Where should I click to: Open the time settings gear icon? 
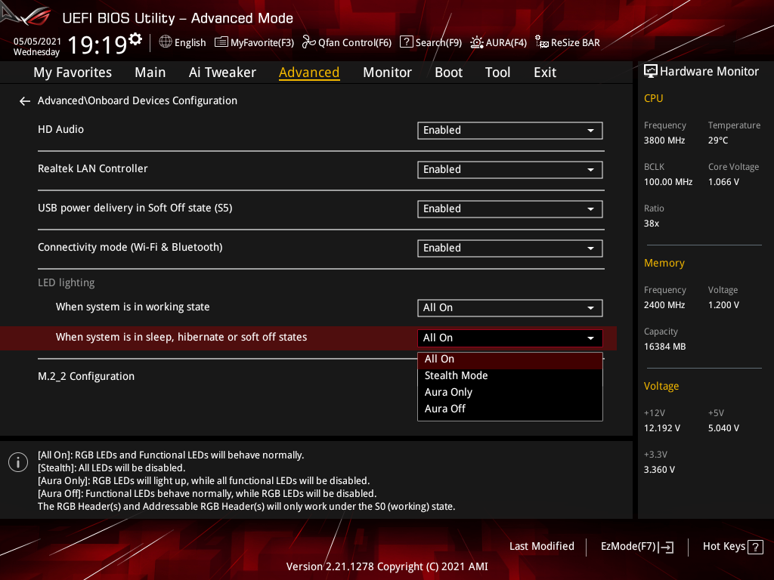click(135, 39)
